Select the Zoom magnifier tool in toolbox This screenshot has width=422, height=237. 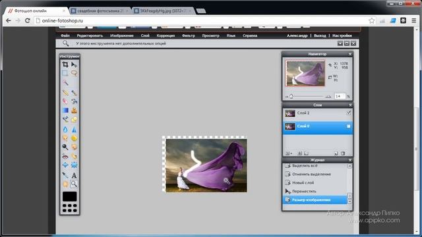74,184
